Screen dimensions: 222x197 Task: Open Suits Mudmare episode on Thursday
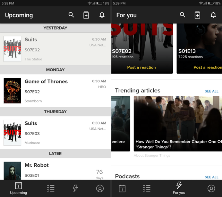(55, 133)
